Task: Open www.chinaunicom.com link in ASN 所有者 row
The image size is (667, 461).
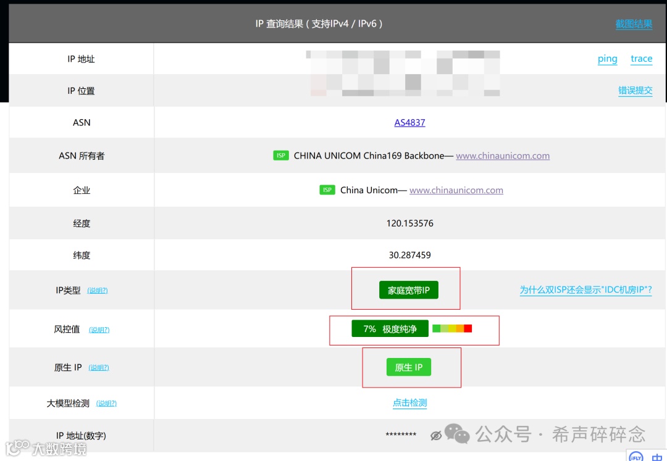Action: (x=502, y=156)
